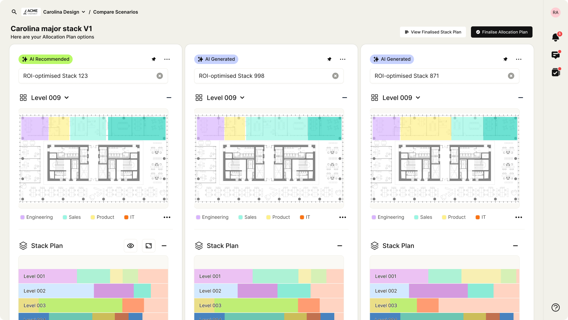The height and width of the screenshot is (320, 568).
Task: Open Level 009 dropdown in Stack 998
Action: 226,98
